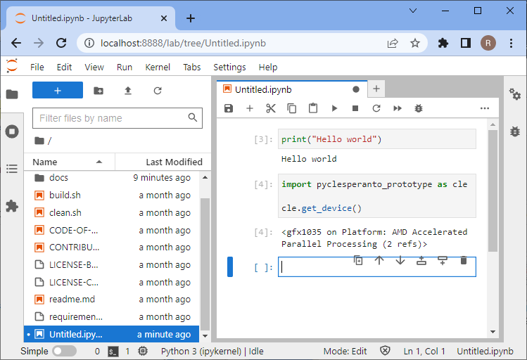Run the selected cell with play icon
527x360 pixels.
(x=334, y=108)
